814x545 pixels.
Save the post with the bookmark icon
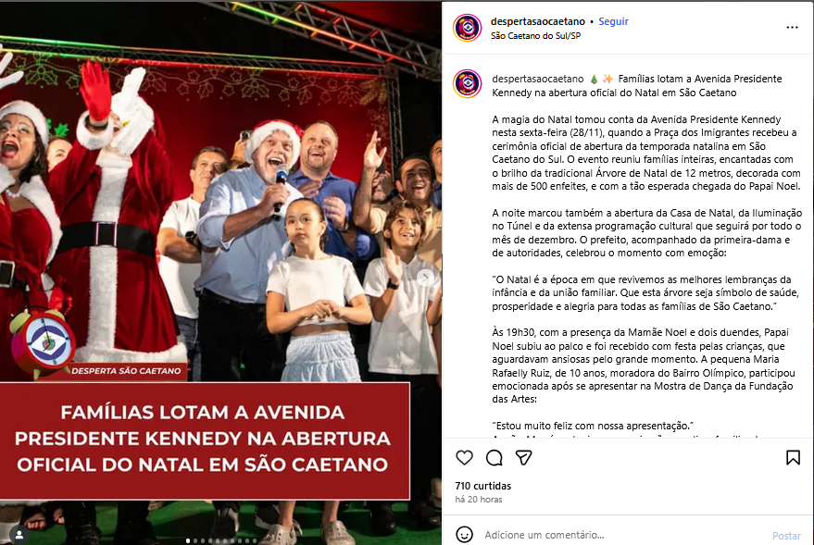(x=793, y=457)
